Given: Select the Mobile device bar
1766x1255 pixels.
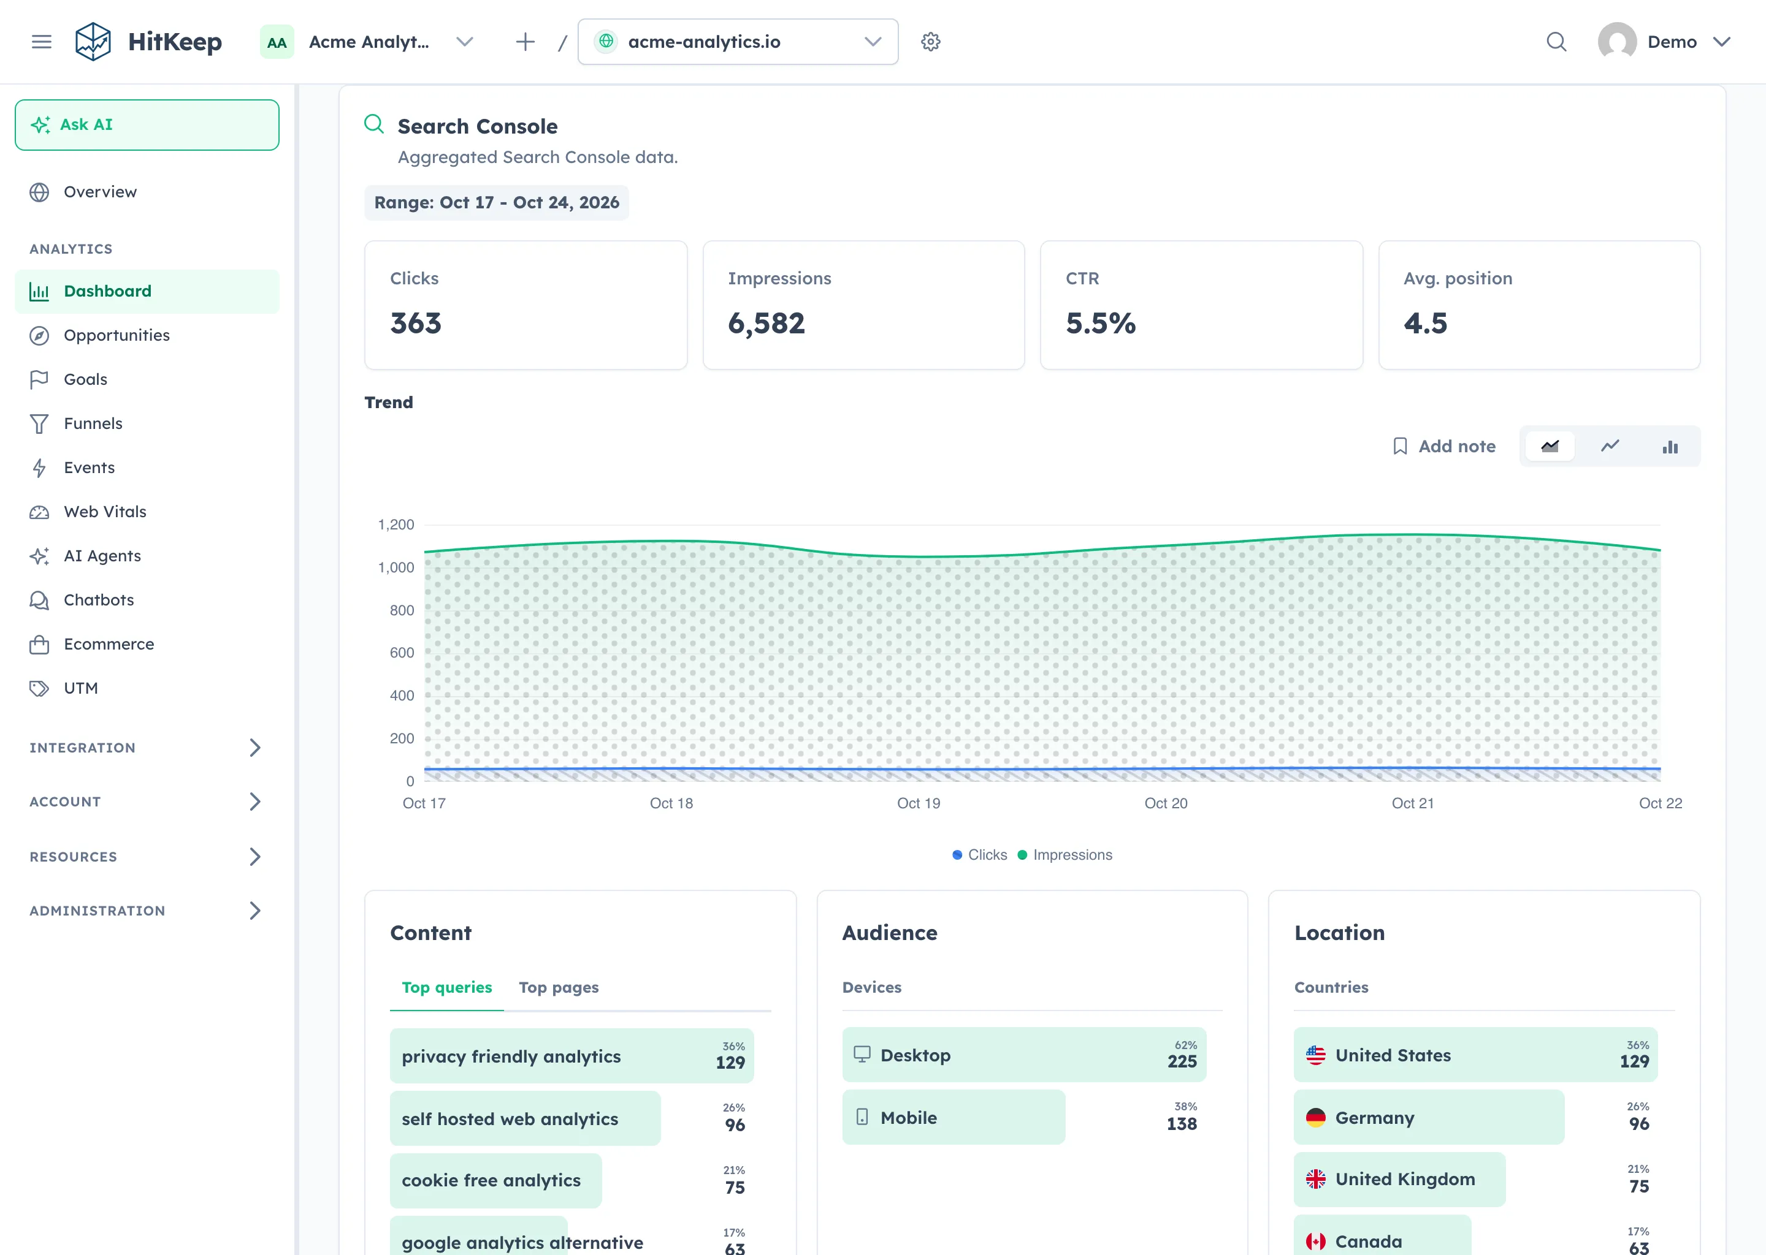Looking at the screenshot, I should tap(1023, 1118).
